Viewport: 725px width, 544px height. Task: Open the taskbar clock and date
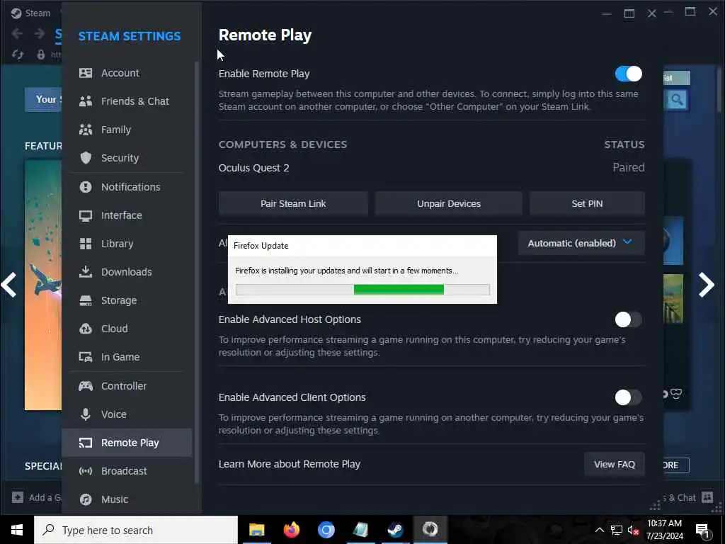(664, 530)
